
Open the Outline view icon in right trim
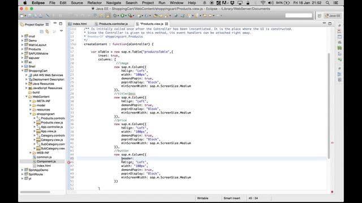(339, 74)
